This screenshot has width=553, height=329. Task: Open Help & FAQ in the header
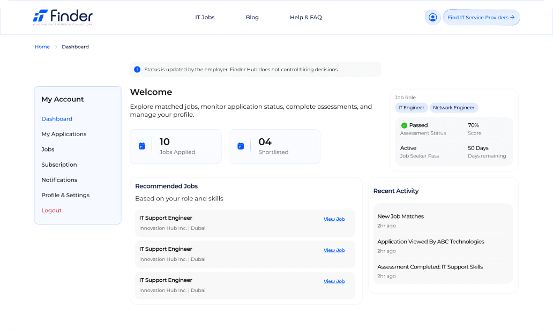[x=306, y=17]
